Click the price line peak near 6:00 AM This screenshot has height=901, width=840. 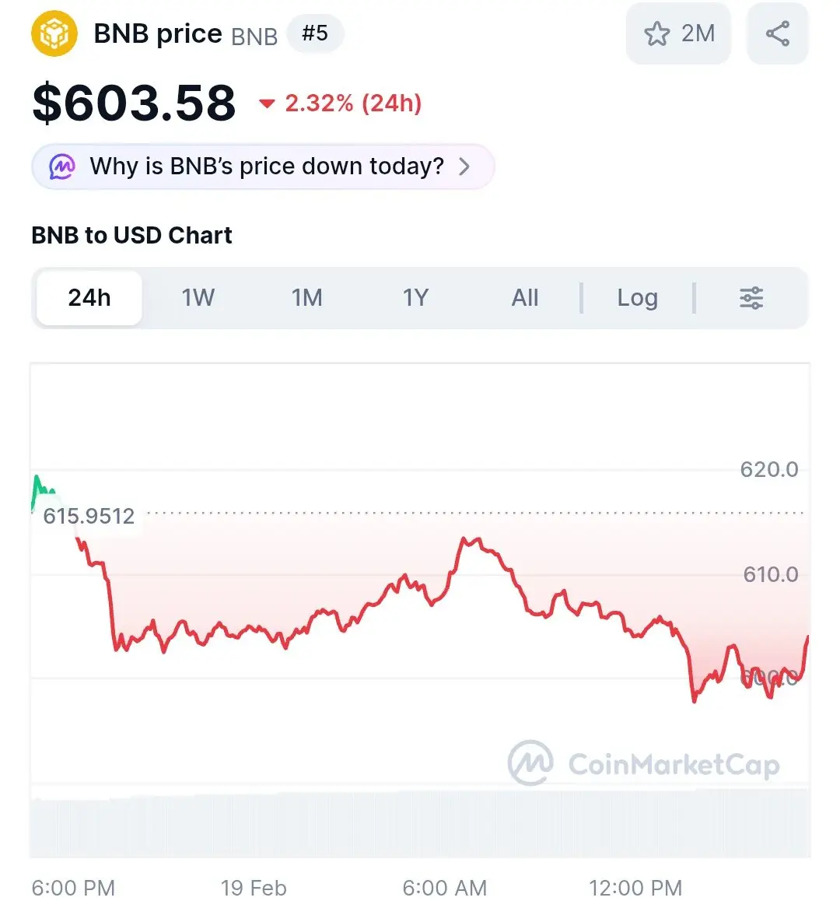click(x=471, y=540)
